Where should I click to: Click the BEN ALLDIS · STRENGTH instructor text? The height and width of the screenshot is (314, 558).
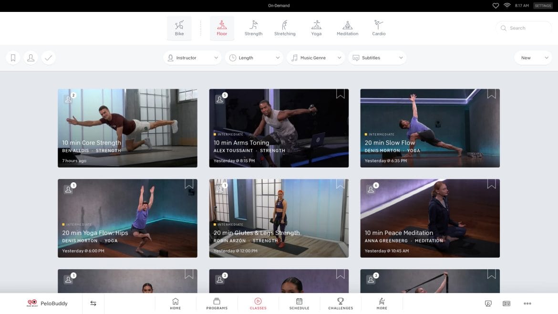tap(92, 151)
